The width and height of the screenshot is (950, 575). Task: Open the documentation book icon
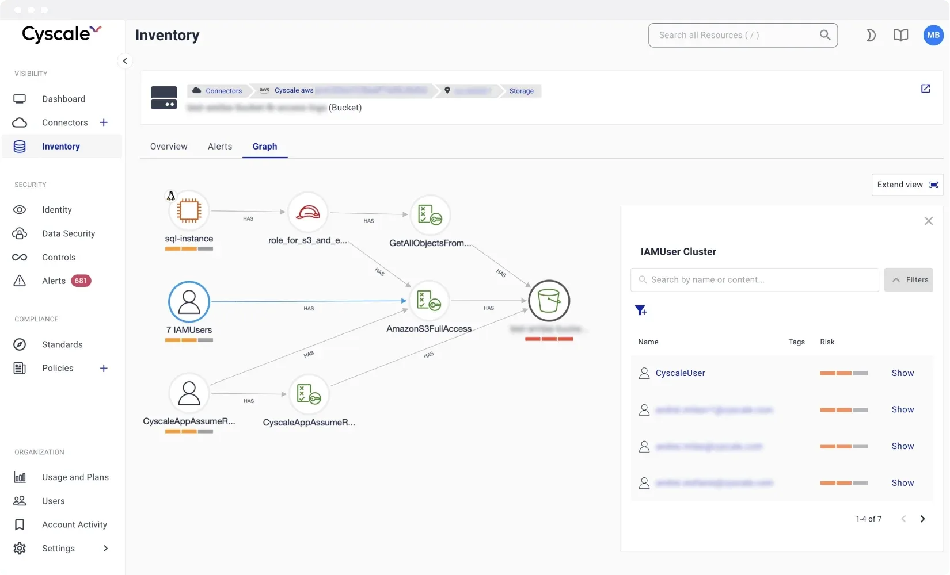click(901, 35)
